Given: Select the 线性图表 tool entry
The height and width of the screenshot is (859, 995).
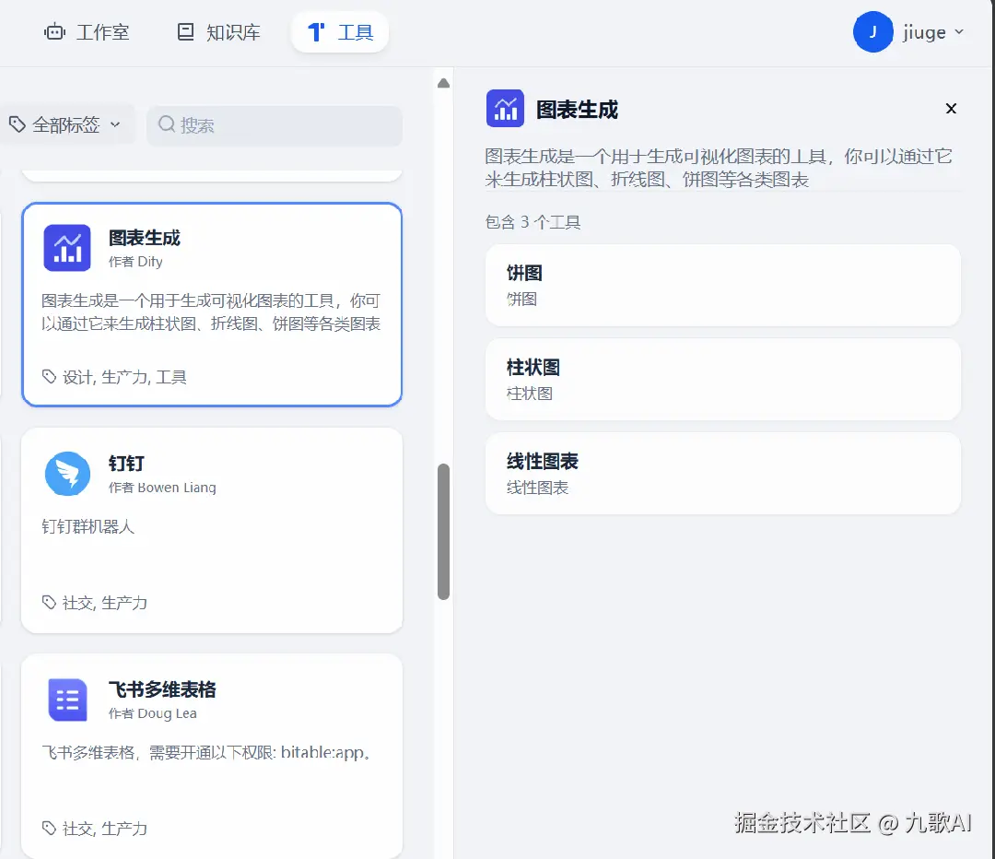Looking at the screenshot, I should pyautogui.click(x=723, y=473).
